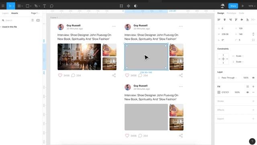Click the fill opacity 100% value
This screenshot has height=145, width=257.
tap(237, 92)
